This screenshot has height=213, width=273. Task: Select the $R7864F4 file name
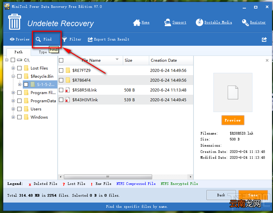pos(81,80)
